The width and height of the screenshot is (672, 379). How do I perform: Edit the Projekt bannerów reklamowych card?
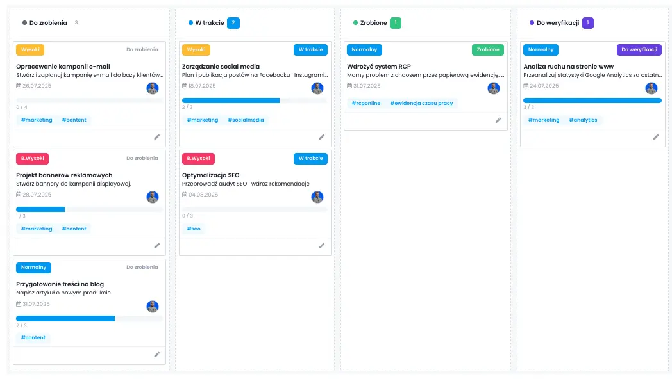157,246
